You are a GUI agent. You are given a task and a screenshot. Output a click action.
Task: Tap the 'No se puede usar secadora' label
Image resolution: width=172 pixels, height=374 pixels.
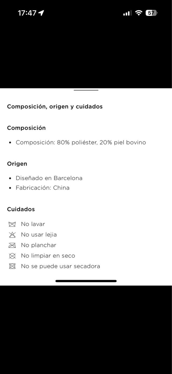tap(60, 266)
